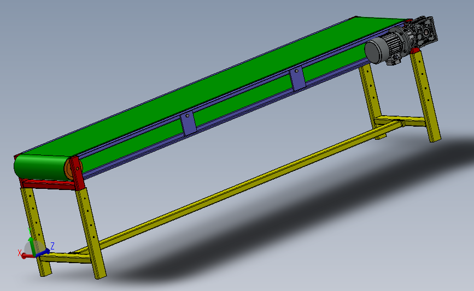This screenshot has height=291, width=474.
Task: Select the yellow cross brace between the roller-end legs
Action: 65,258
